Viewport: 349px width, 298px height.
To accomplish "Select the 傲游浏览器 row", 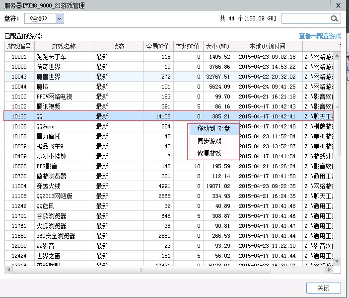I will pos(169,176).
